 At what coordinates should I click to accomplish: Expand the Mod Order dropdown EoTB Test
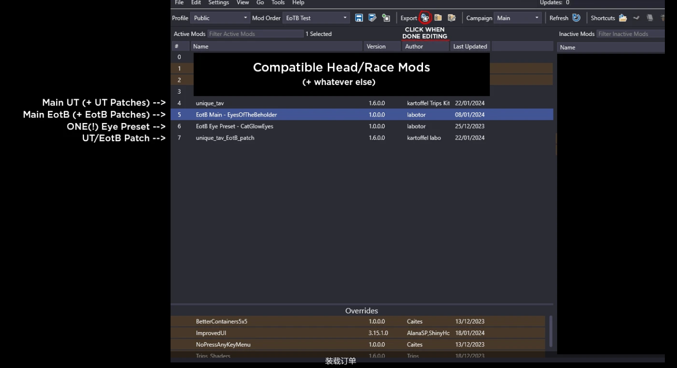point(316,18)
